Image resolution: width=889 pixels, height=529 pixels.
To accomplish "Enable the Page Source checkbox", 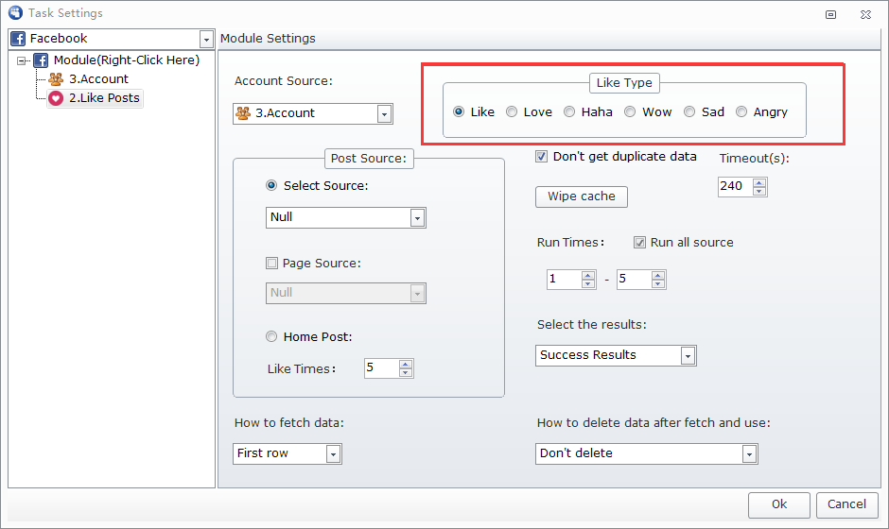I will pyautogui.click(x=272, y=263).
